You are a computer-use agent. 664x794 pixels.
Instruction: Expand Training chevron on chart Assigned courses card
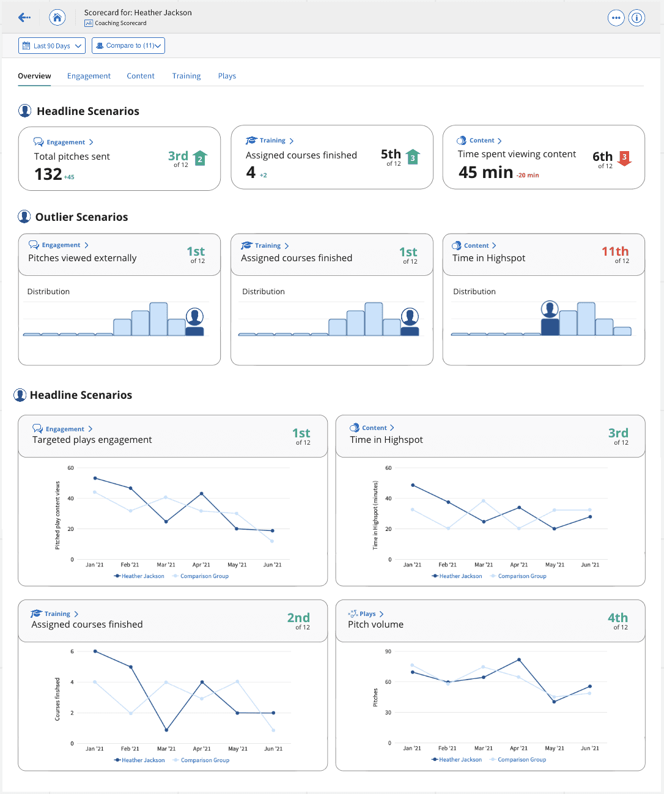point(76,614)
